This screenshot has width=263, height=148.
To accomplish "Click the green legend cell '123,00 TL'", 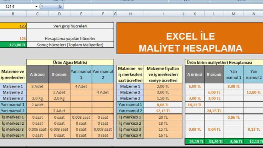I will [x=13, y=45].
